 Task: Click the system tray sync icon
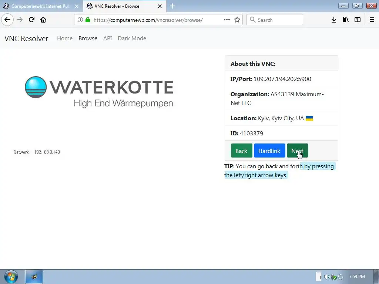pyautogui.click(x=341, y=277)
